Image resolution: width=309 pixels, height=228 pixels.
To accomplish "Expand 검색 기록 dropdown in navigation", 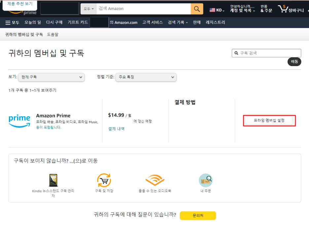I will [178, 22].
